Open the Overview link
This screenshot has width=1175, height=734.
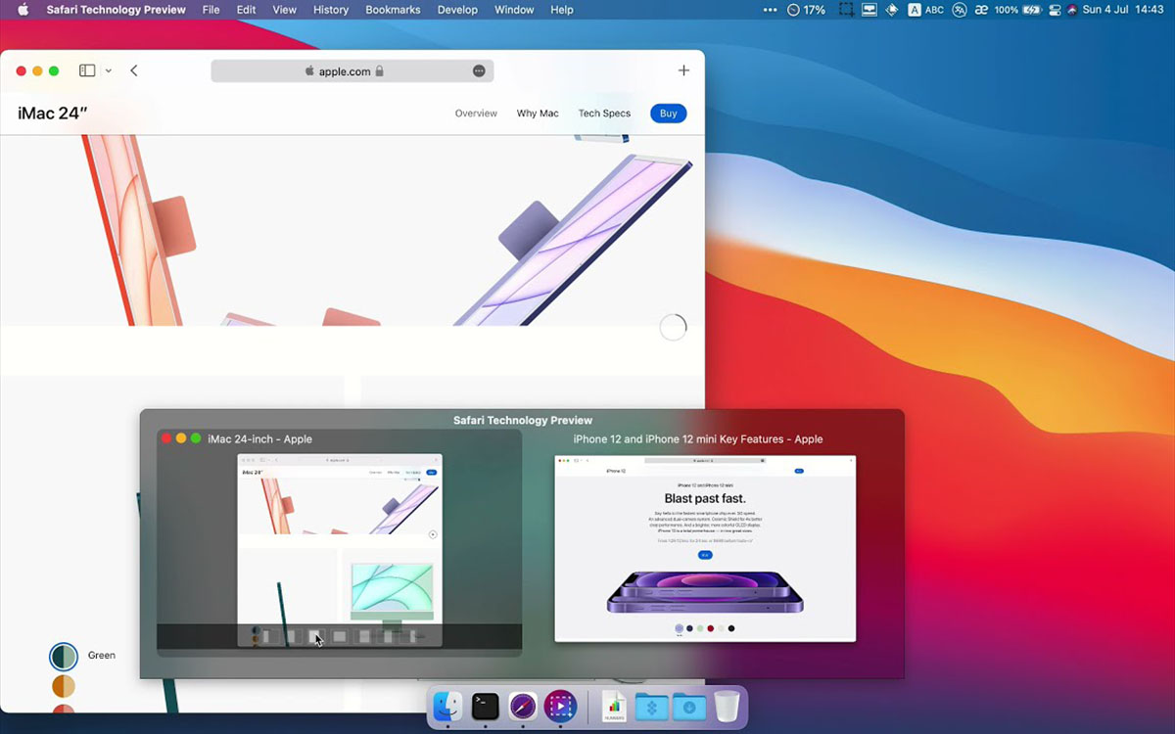[x=476, y=114]
